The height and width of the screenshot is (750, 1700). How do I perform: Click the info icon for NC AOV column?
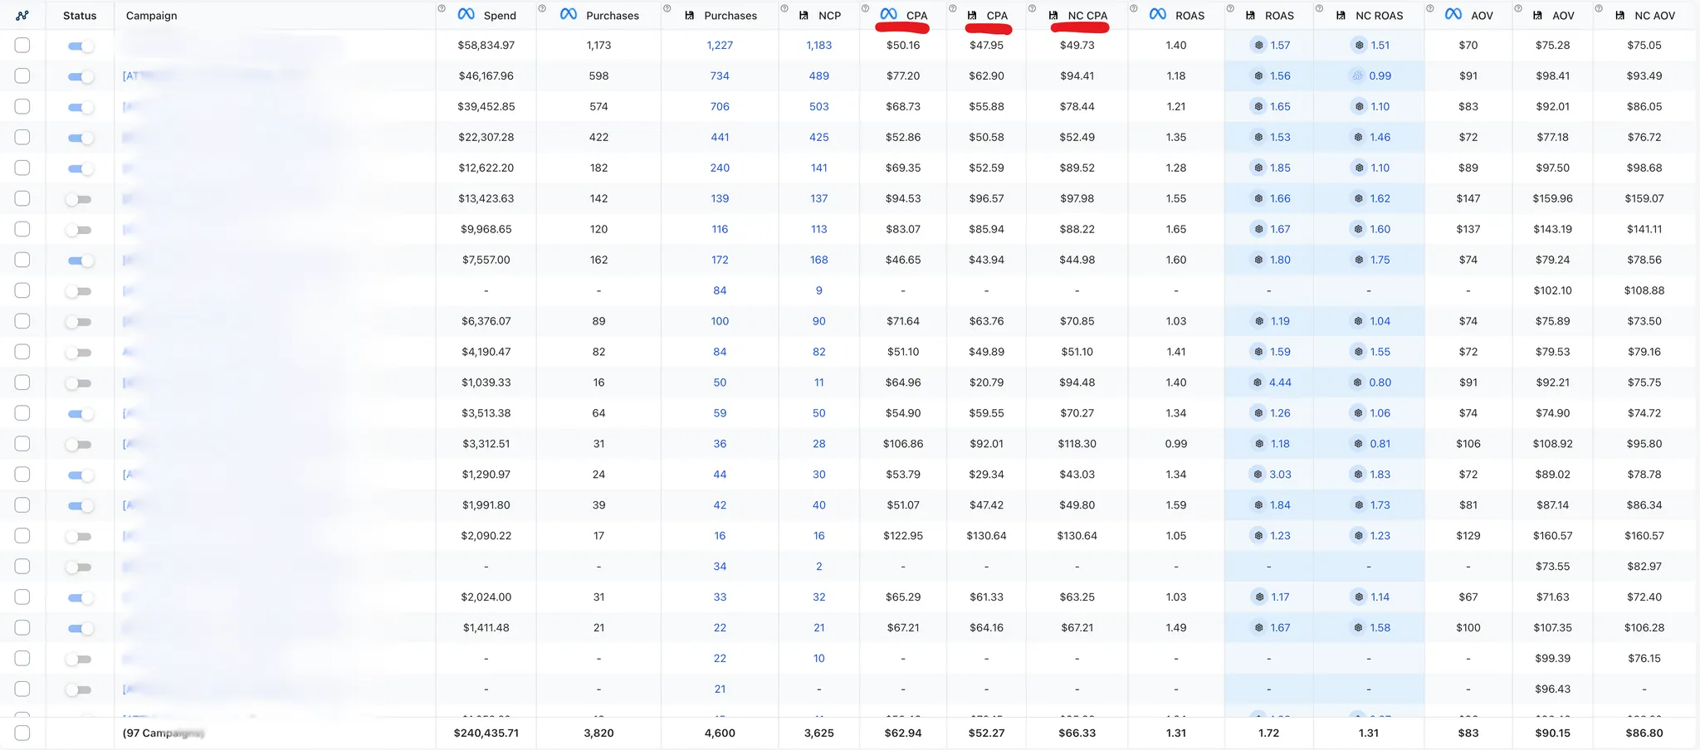1599,9
